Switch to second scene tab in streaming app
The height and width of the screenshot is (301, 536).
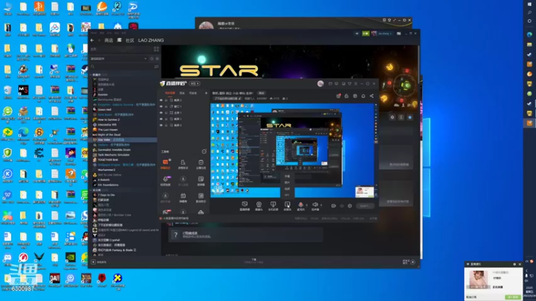(x=182, y=93)
